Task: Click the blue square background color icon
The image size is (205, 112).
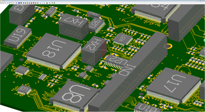Action: [19, 3]
